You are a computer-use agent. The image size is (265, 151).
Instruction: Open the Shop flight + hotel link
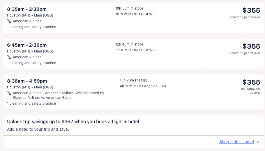pos(236,142)
